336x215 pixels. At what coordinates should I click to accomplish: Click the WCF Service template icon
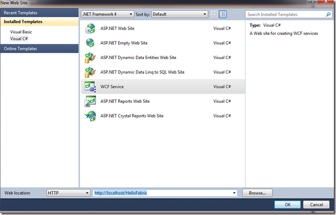(x=90, y=87)
